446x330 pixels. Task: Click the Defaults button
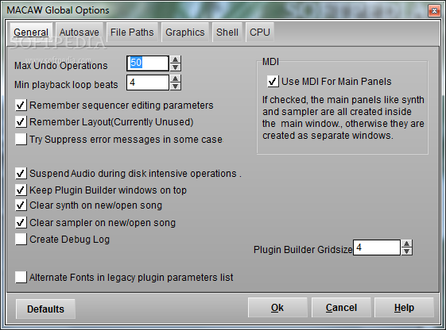[x=45, y=309]
